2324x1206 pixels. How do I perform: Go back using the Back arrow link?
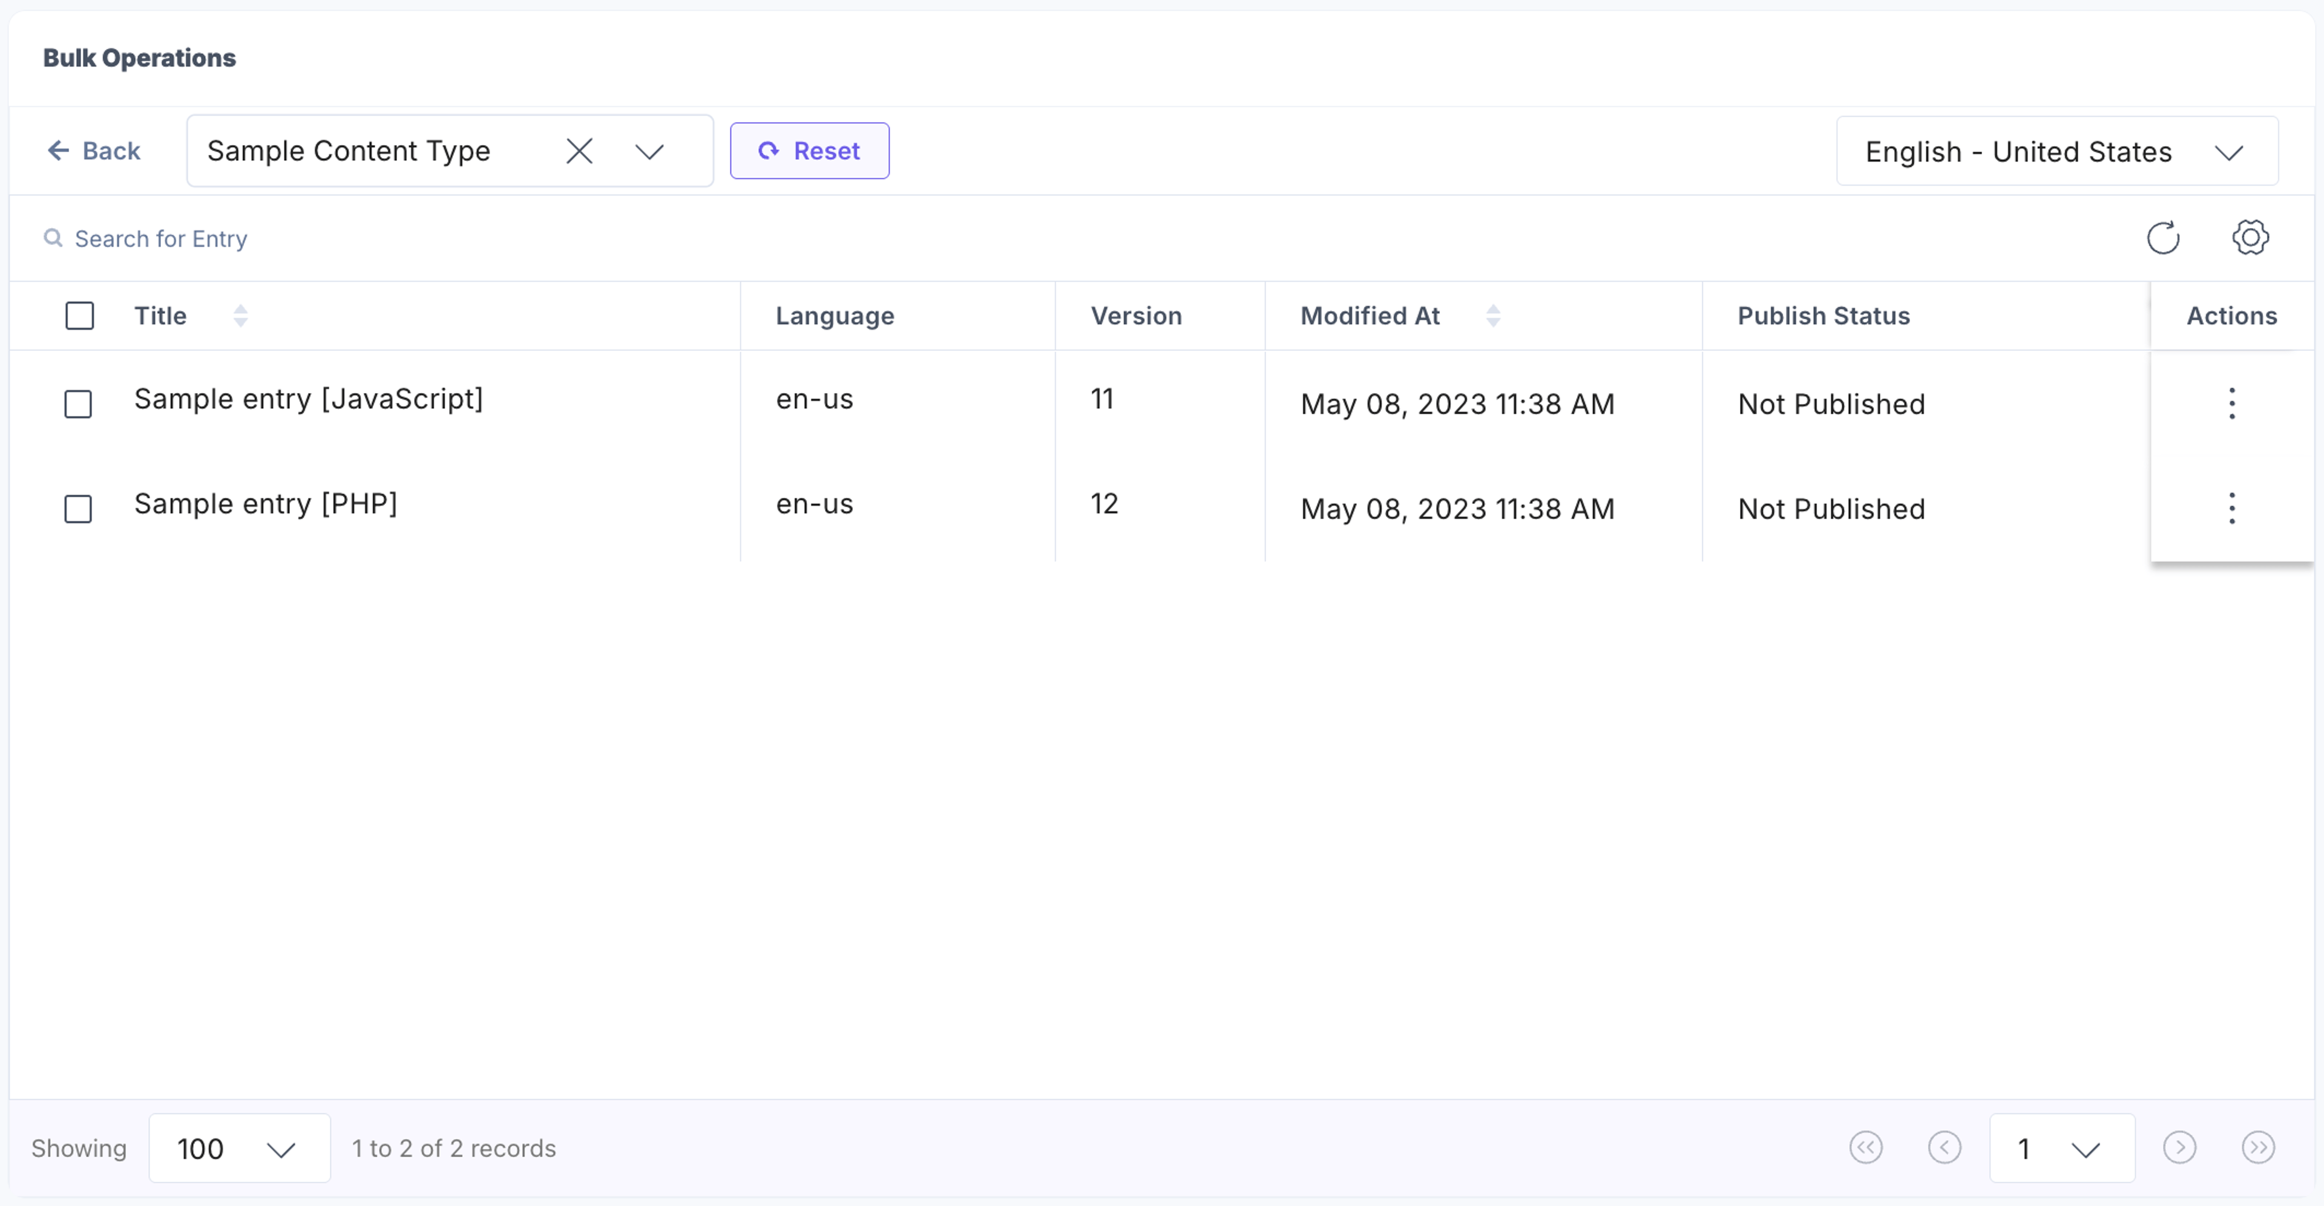coord(94,151)
